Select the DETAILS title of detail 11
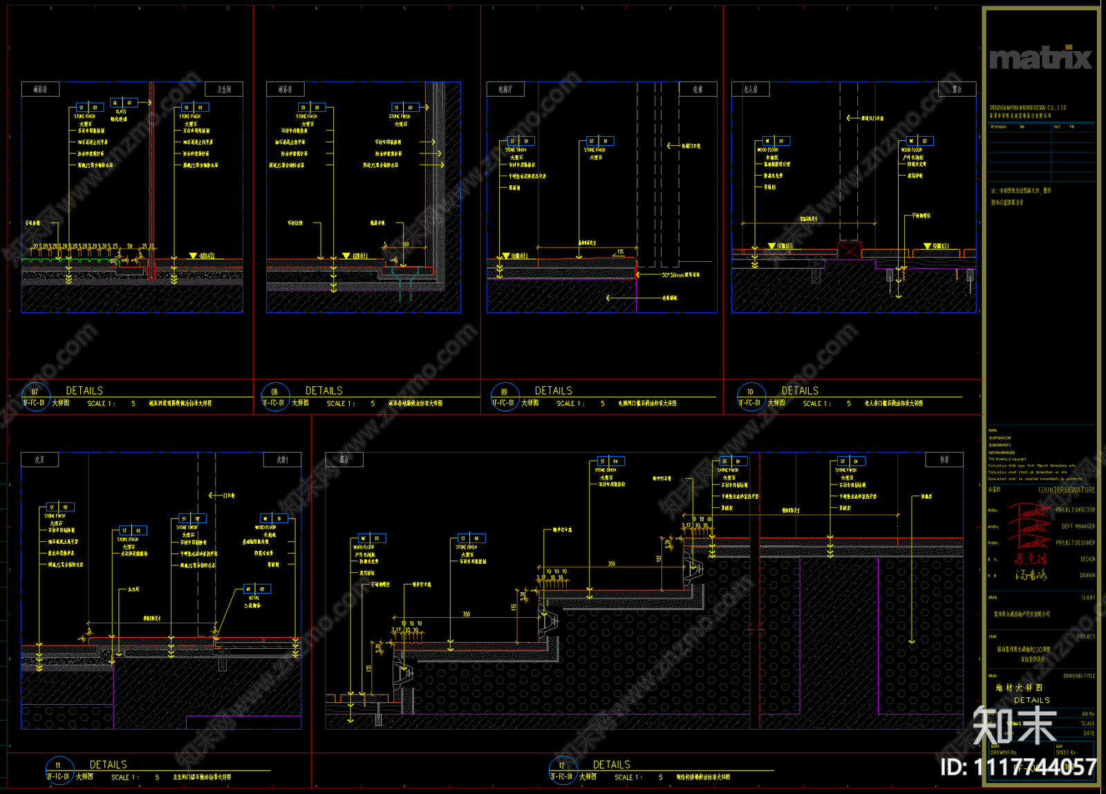The height and width of the screenshot is (794, 1106). point(109,764)
